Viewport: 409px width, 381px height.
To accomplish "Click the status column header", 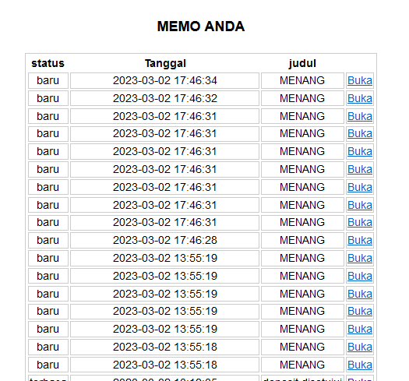I will point(48,63).
